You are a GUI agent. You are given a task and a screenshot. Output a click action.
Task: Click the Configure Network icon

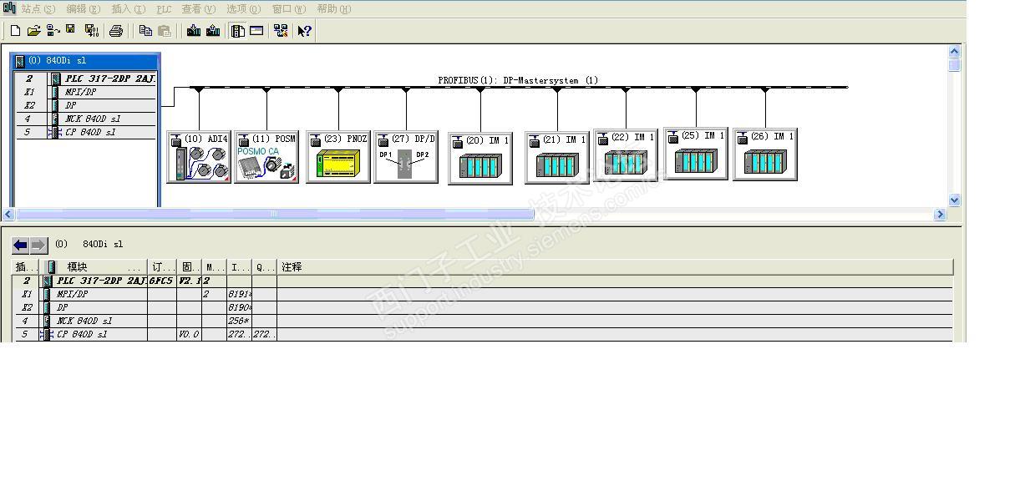pos(281,31)
